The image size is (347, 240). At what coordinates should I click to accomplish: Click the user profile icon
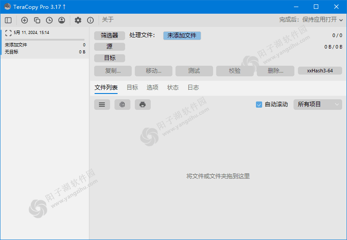click(x=61, y=20)
